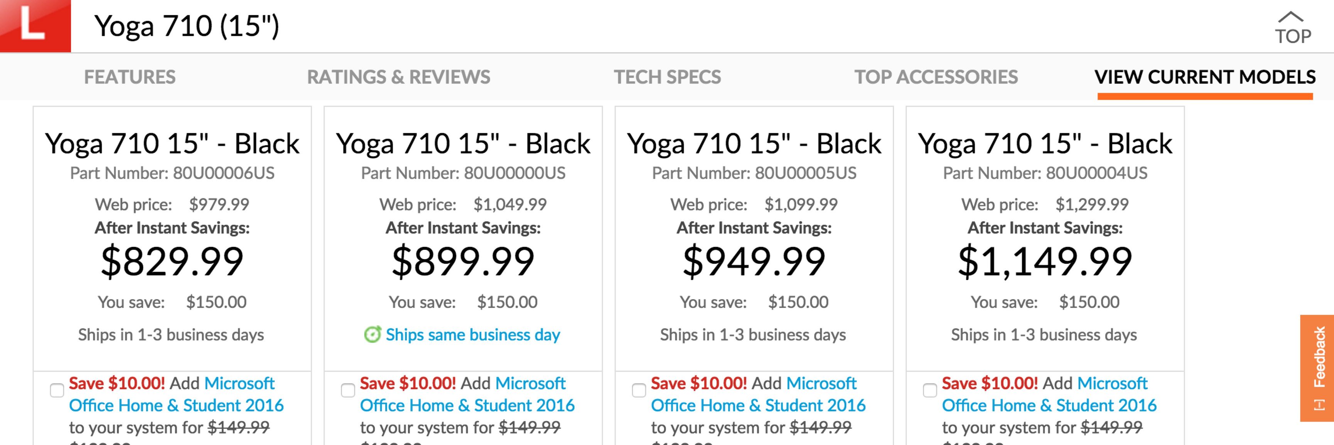Click the green same-day shipping clock icon
Screen dimensions: 1334x445
(372, 335)
